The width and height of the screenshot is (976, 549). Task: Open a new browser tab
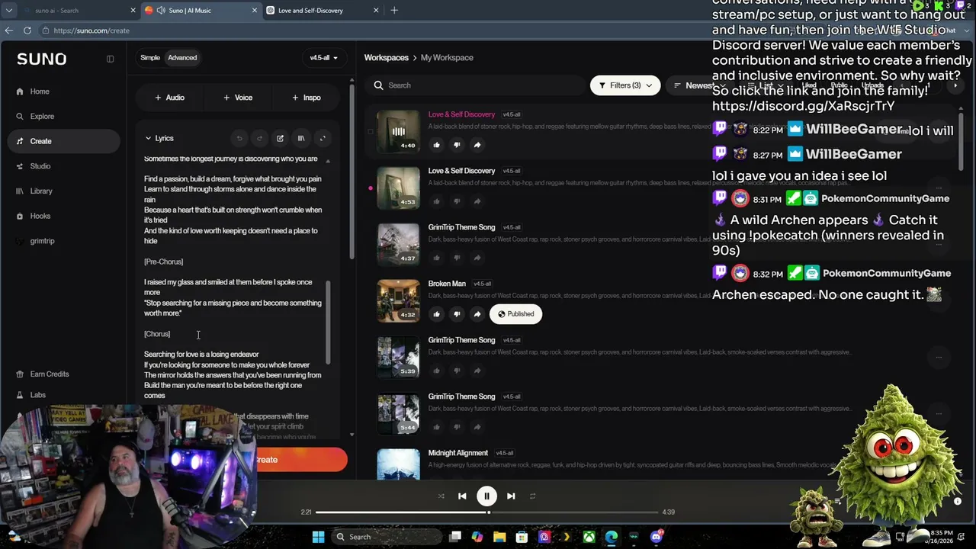[394, 11]
